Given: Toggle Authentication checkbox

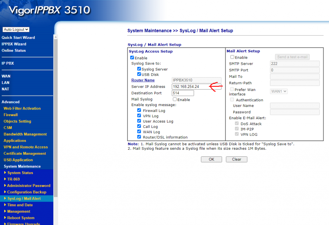Looking at the screenshot, I should tap(232, 100).
